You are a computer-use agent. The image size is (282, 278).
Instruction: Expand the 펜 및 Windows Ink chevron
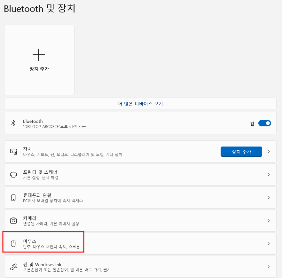point(269,266)
